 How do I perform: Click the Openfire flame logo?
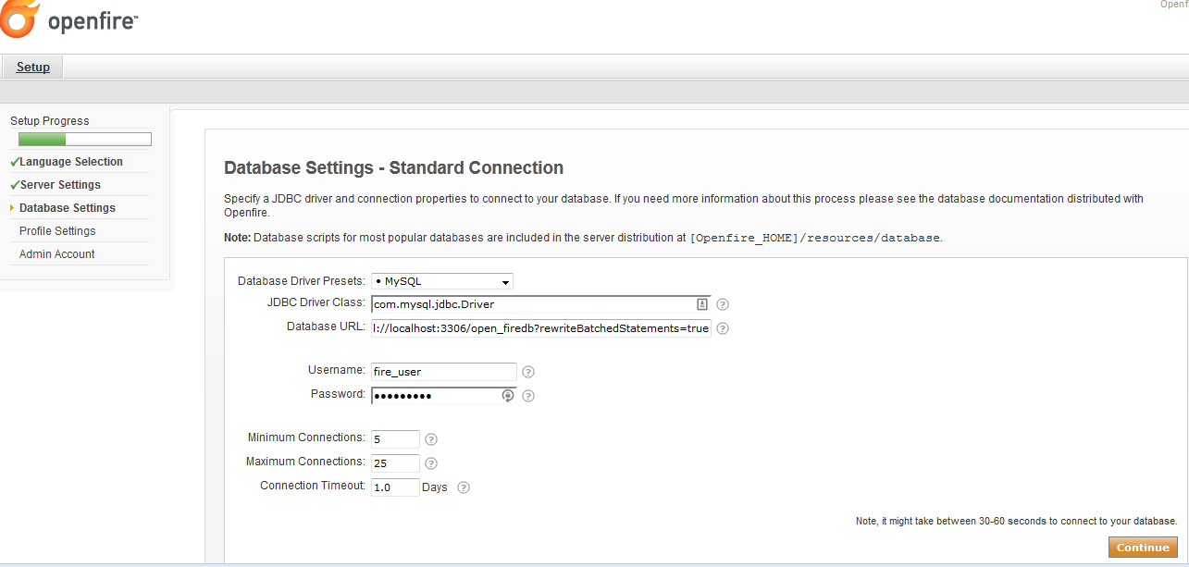click(20, 19)
